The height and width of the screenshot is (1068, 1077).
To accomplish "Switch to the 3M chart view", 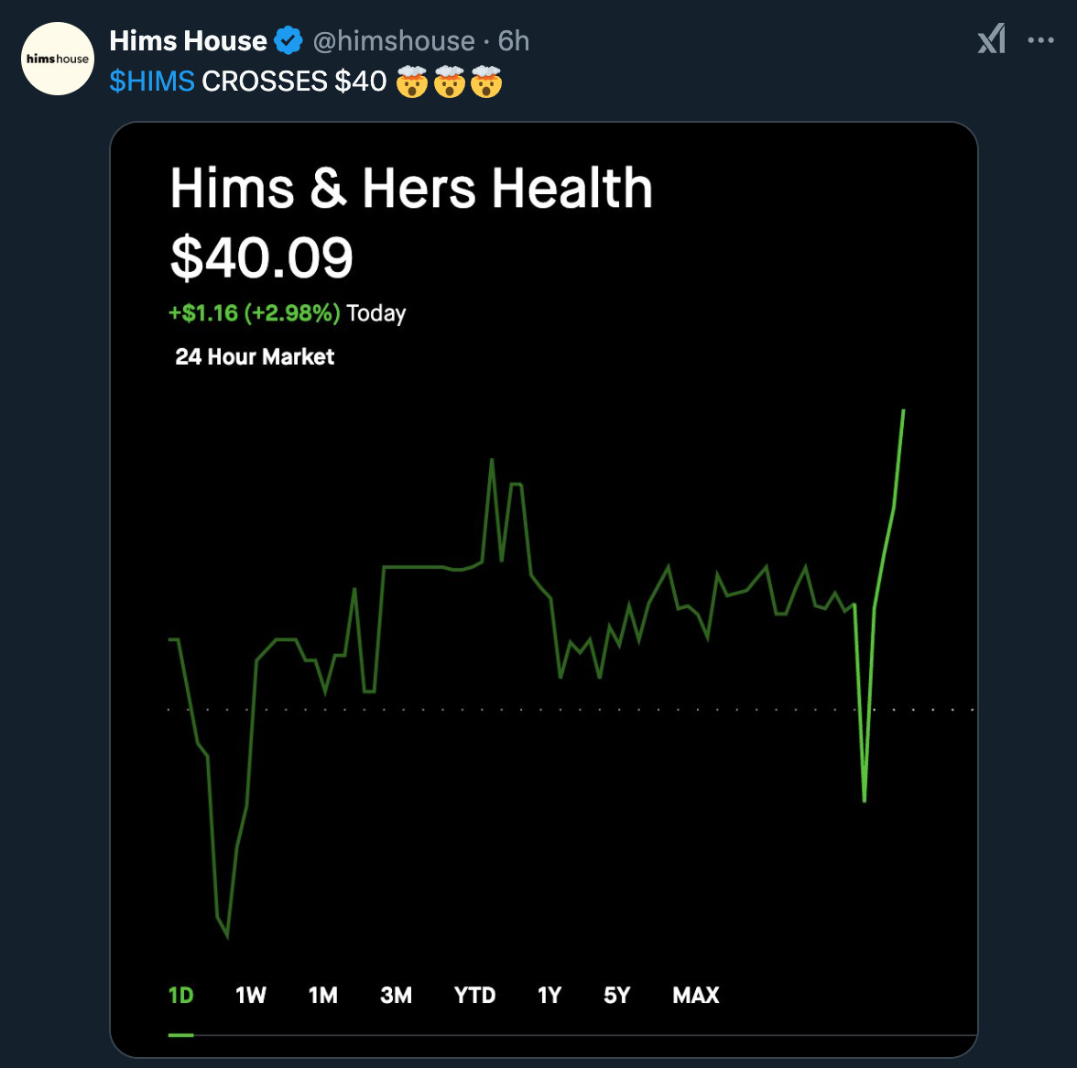I will 396,996.
